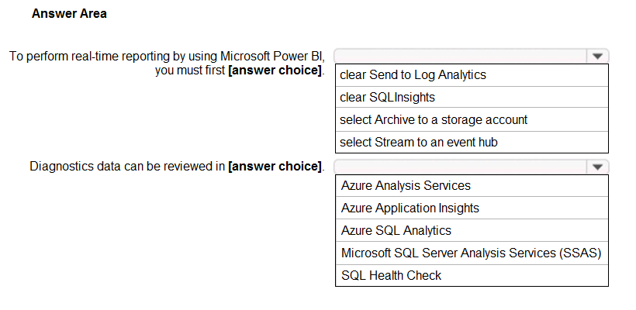Open the Diagnostics data dropdown arrow
The image size is (636, 310).
tap(597, 167)
